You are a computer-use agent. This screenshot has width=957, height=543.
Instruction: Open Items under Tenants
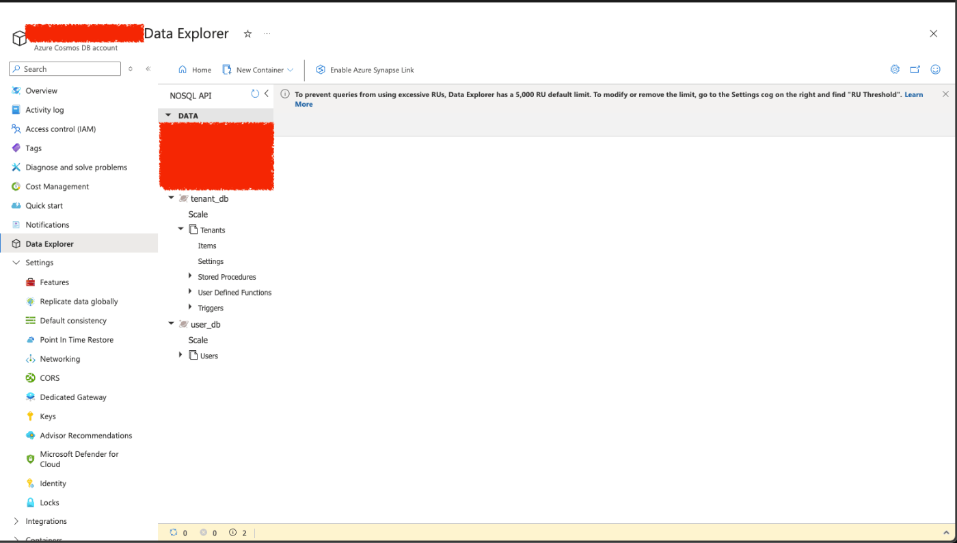point(207,246)
